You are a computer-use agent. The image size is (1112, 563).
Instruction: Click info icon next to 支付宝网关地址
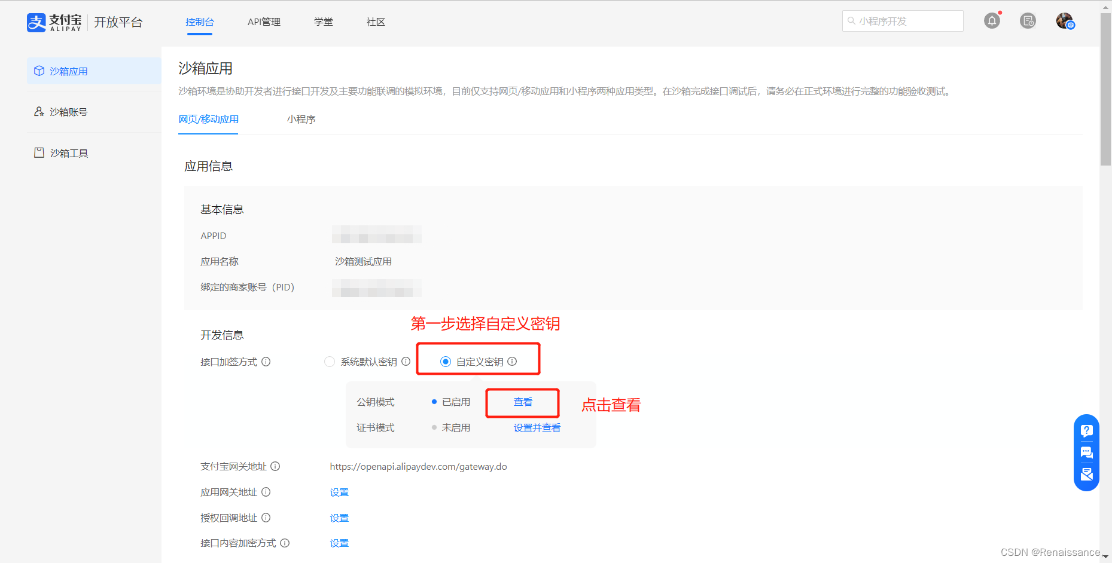pos(275,466)
